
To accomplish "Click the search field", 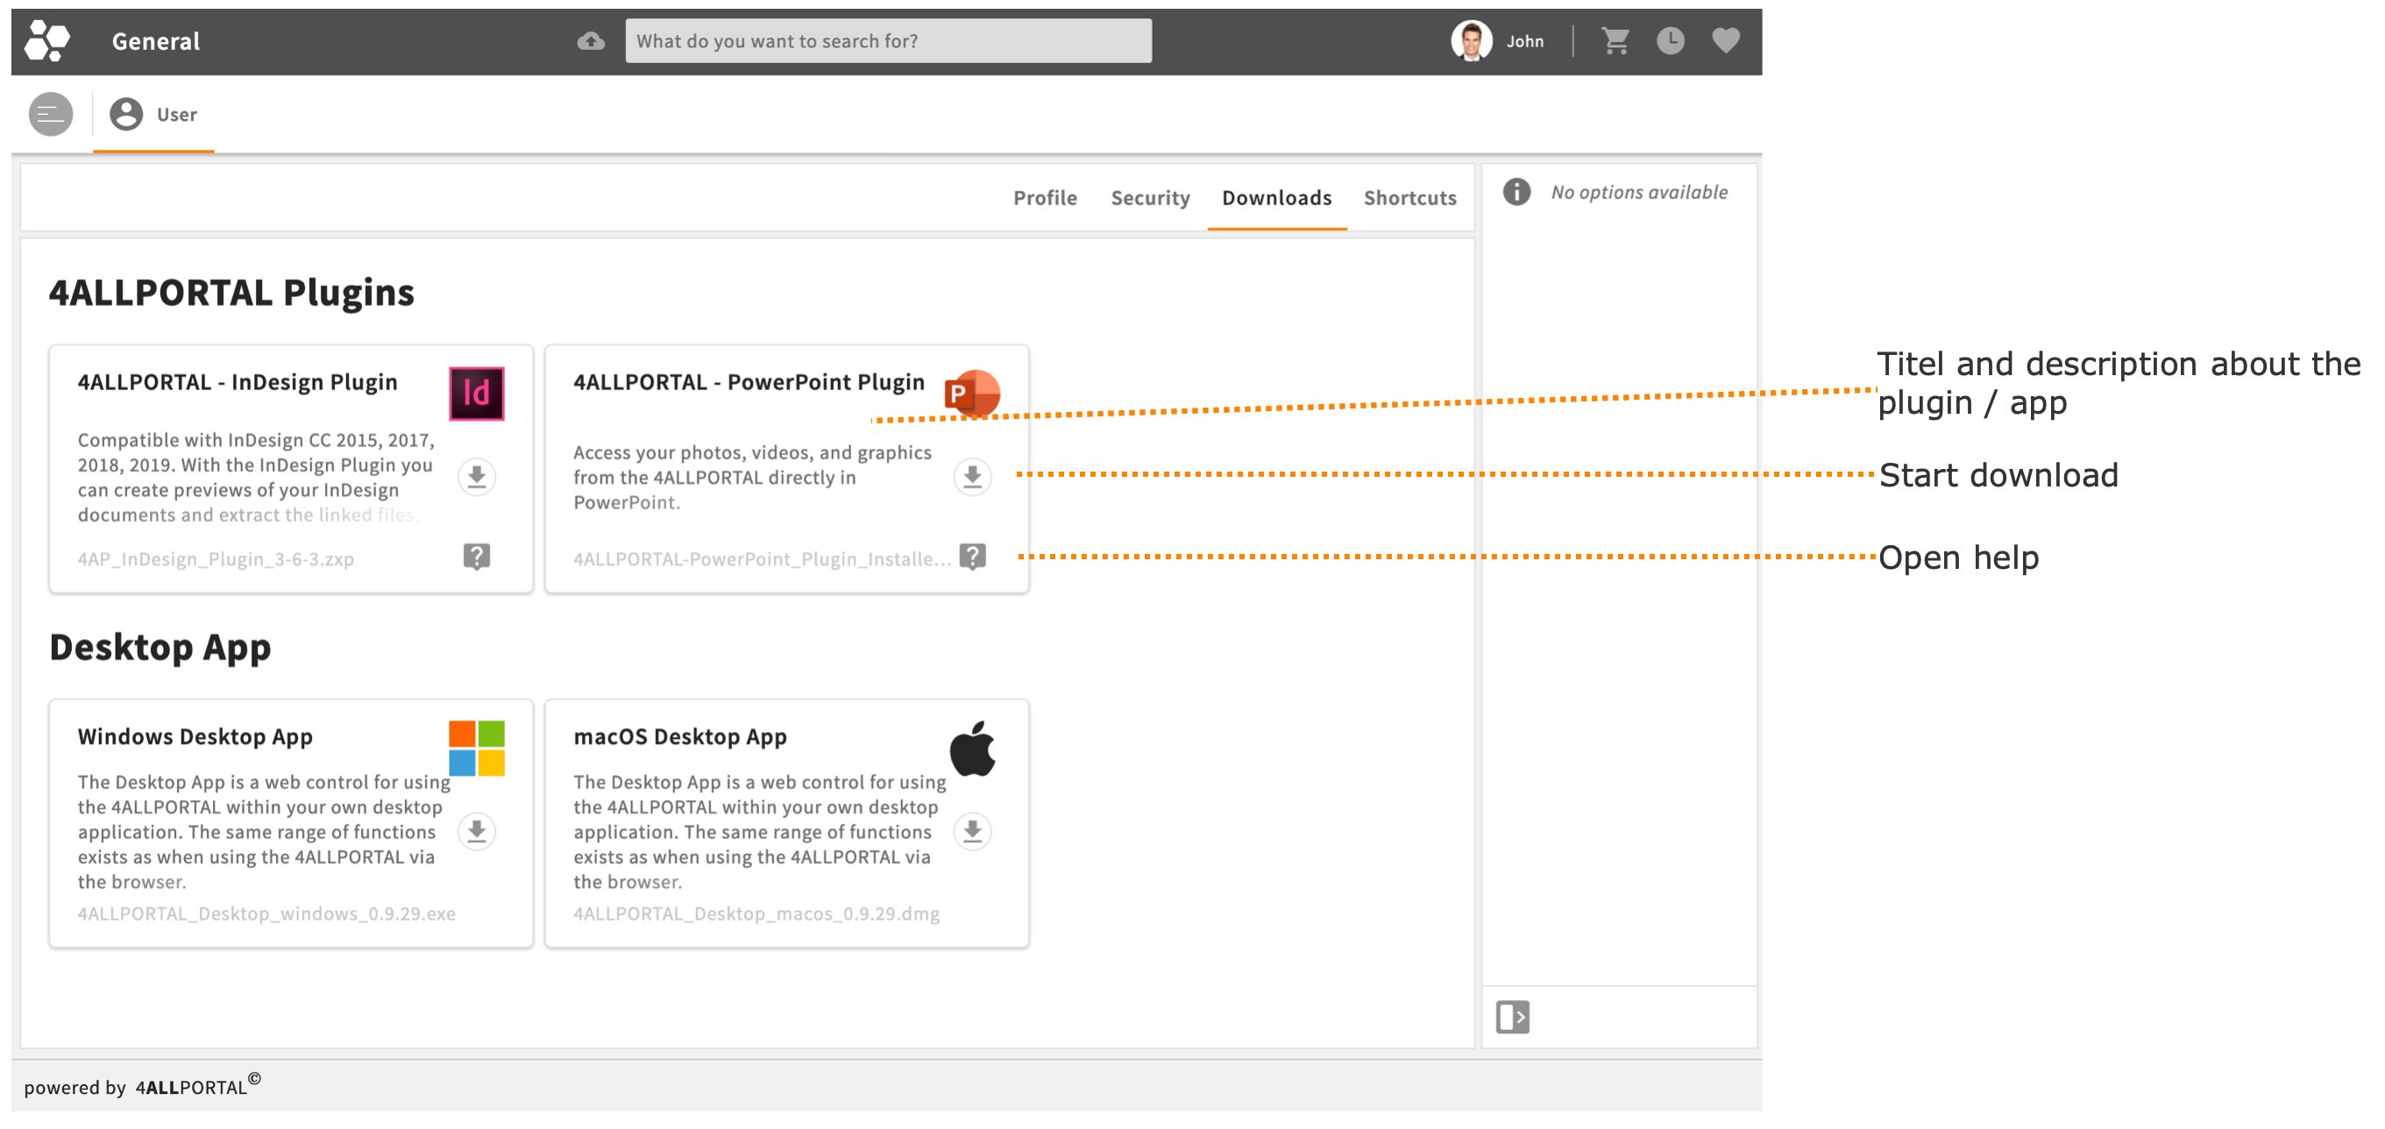I will click(888, 40).
